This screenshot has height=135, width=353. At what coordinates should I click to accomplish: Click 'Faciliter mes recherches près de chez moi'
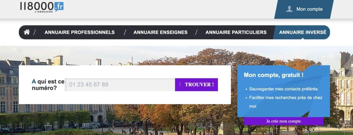(x=286, y=102)
